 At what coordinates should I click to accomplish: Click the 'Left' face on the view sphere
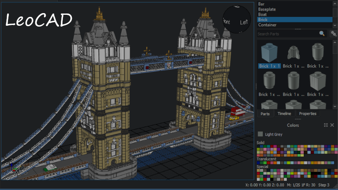(244, 22)
